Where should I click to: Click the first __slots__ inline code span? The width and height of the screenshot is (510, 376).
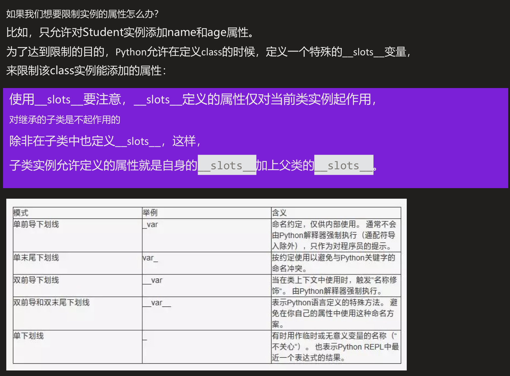[227, 165]
